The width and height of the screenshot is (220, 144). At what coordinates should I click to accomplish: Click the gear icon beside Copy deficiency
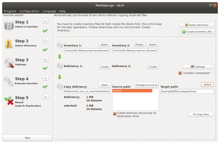tap(60, 86)
